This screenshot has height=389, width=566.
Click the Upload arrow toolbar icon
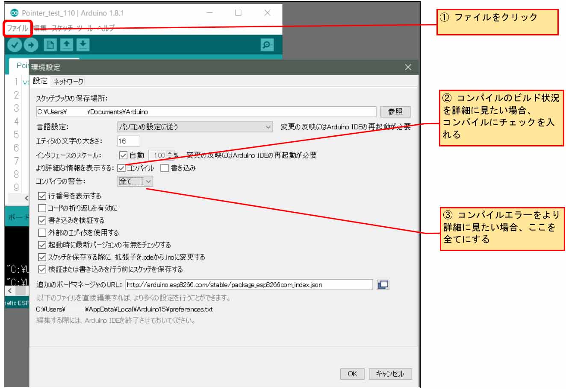[x=31, y=44]
